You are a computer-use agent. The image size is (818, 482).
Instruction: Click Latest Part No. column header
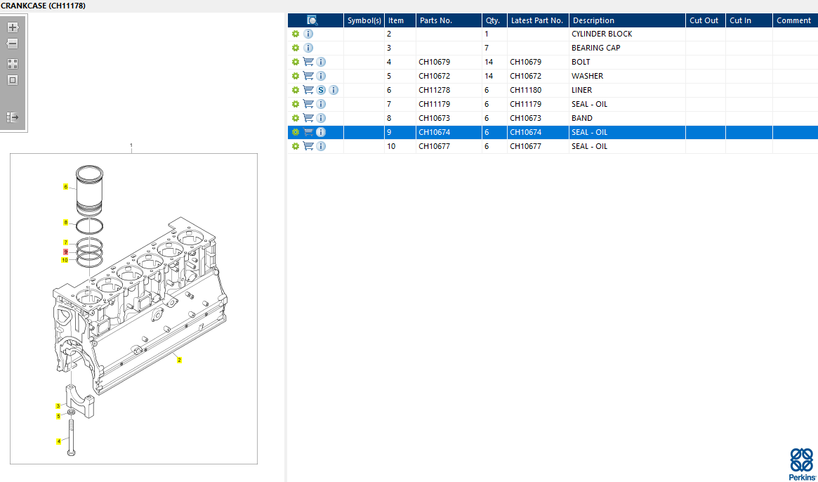click(538, 20)
